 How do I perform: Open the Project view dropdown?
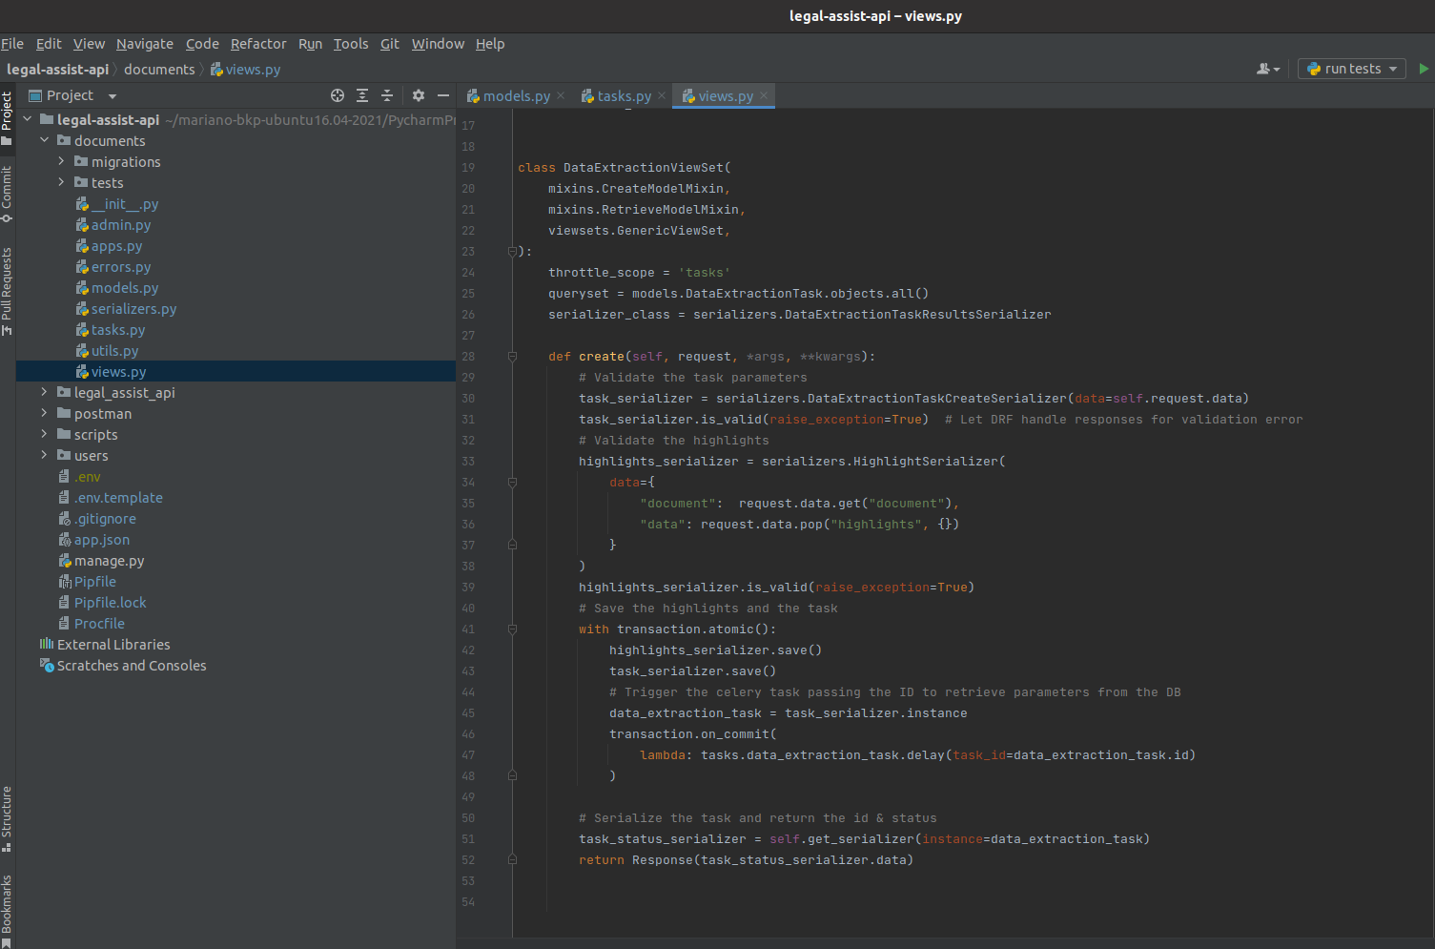point(112,96)
